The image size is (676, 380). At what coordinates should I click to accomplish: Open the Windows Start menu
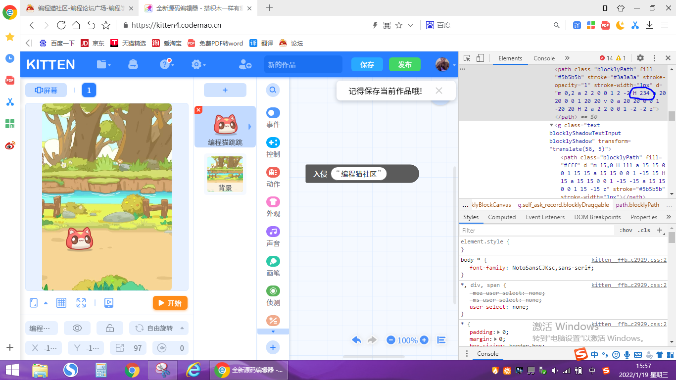click(12, 370)
